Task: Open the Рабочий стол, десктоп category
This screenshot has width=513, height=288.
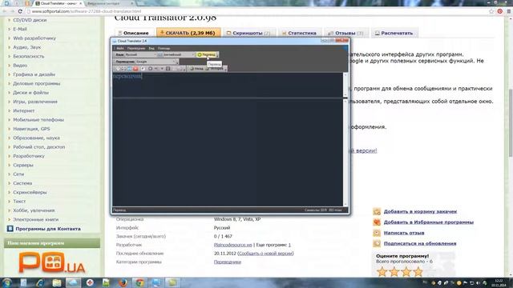Action: pyautogui.click(x=39, y=147)
